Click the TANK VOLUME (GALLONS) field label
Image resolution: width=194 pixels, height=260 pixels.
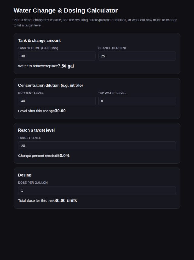tap(38, 48)
